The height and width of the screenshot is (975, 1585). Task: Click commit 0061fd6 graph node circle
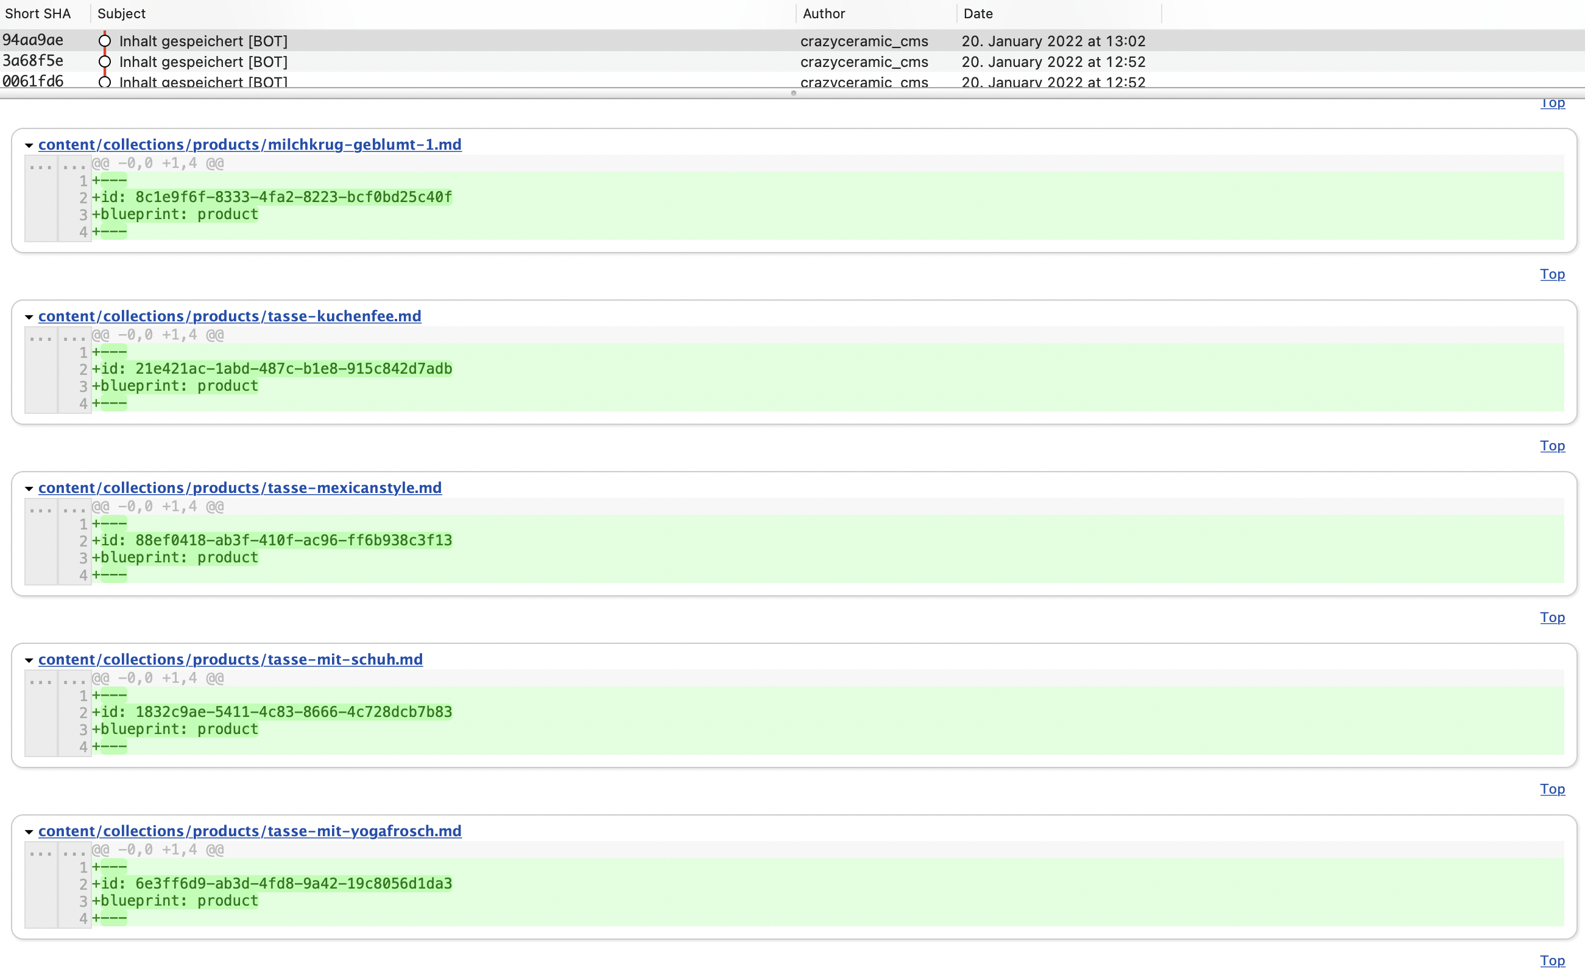pos(105,82)
